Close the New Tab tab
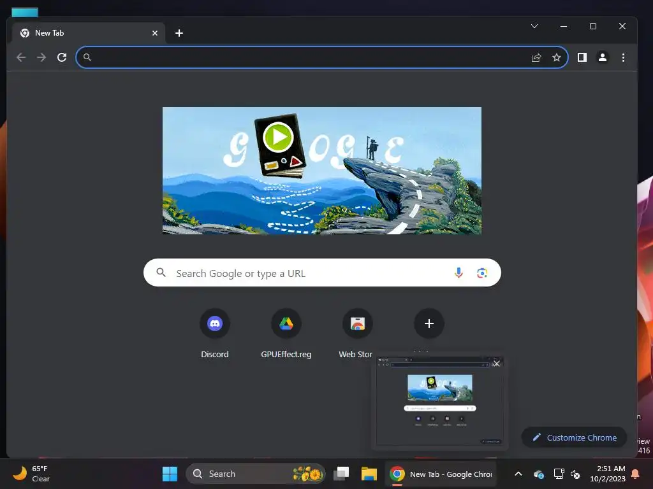This screenshot has height=489, width=653. (154, 33)
